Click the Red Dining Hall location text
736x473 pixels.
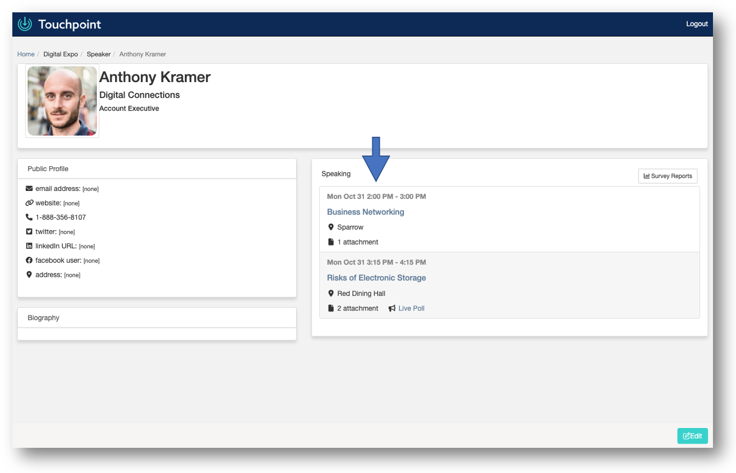[361, 293]
